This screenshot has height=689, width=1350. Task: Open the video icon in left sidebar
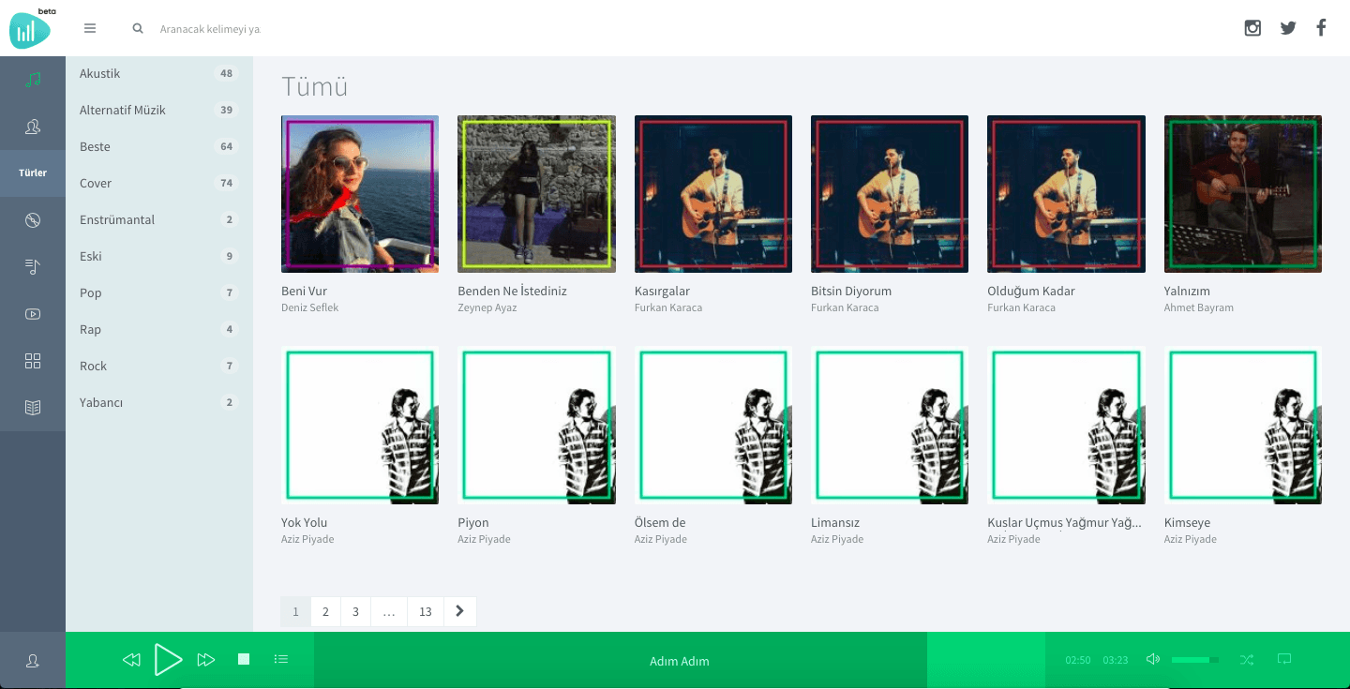[x=33, y=314]
